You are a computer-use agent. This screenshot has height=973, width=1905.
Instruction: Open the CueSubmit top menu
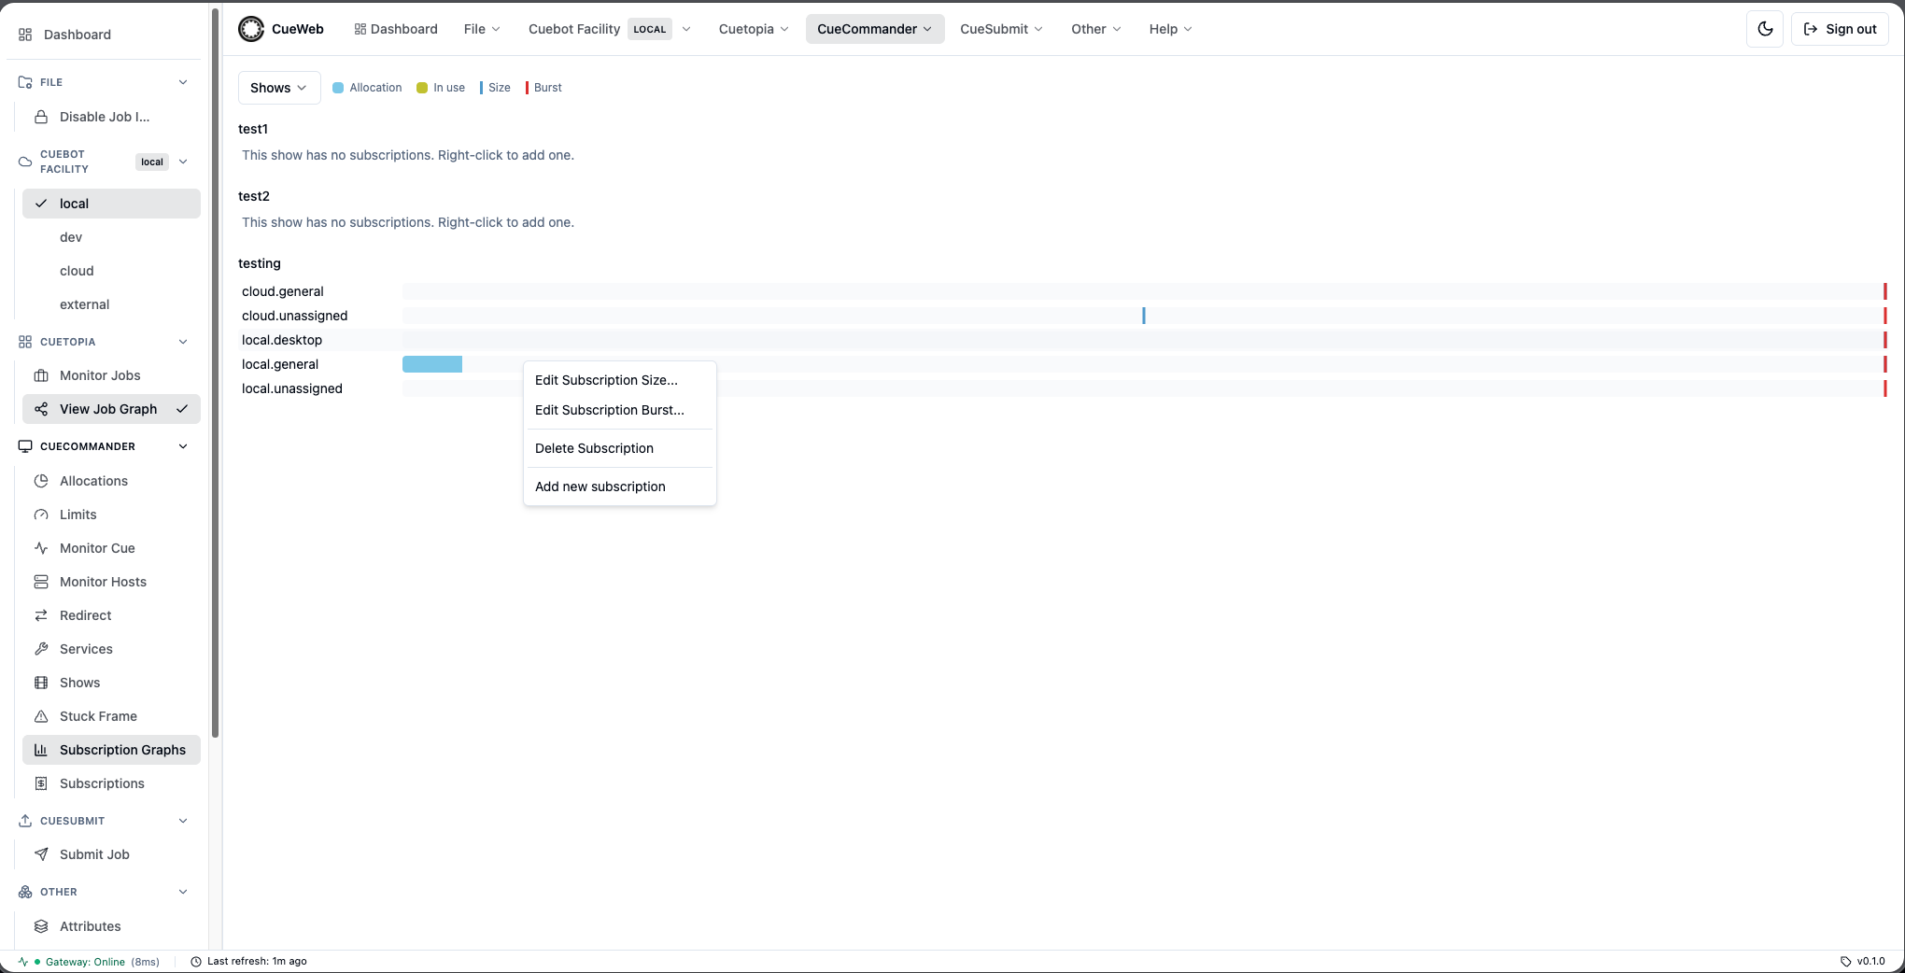[x=1001, y=29]
